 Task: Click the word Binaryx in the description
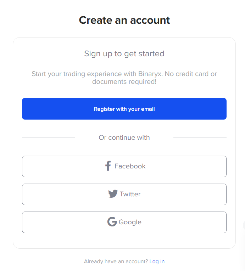point(150,74)
